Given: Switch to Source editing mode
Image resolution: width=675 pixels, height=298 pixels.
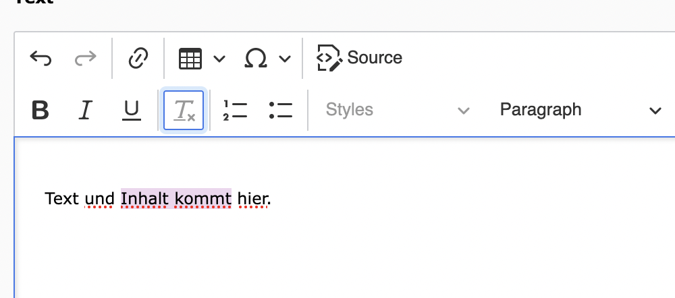Looking at the screenshot, I should tap(360, 58).
